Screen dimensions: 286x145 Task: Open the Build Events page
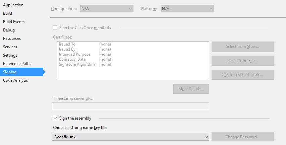(14, 22)
